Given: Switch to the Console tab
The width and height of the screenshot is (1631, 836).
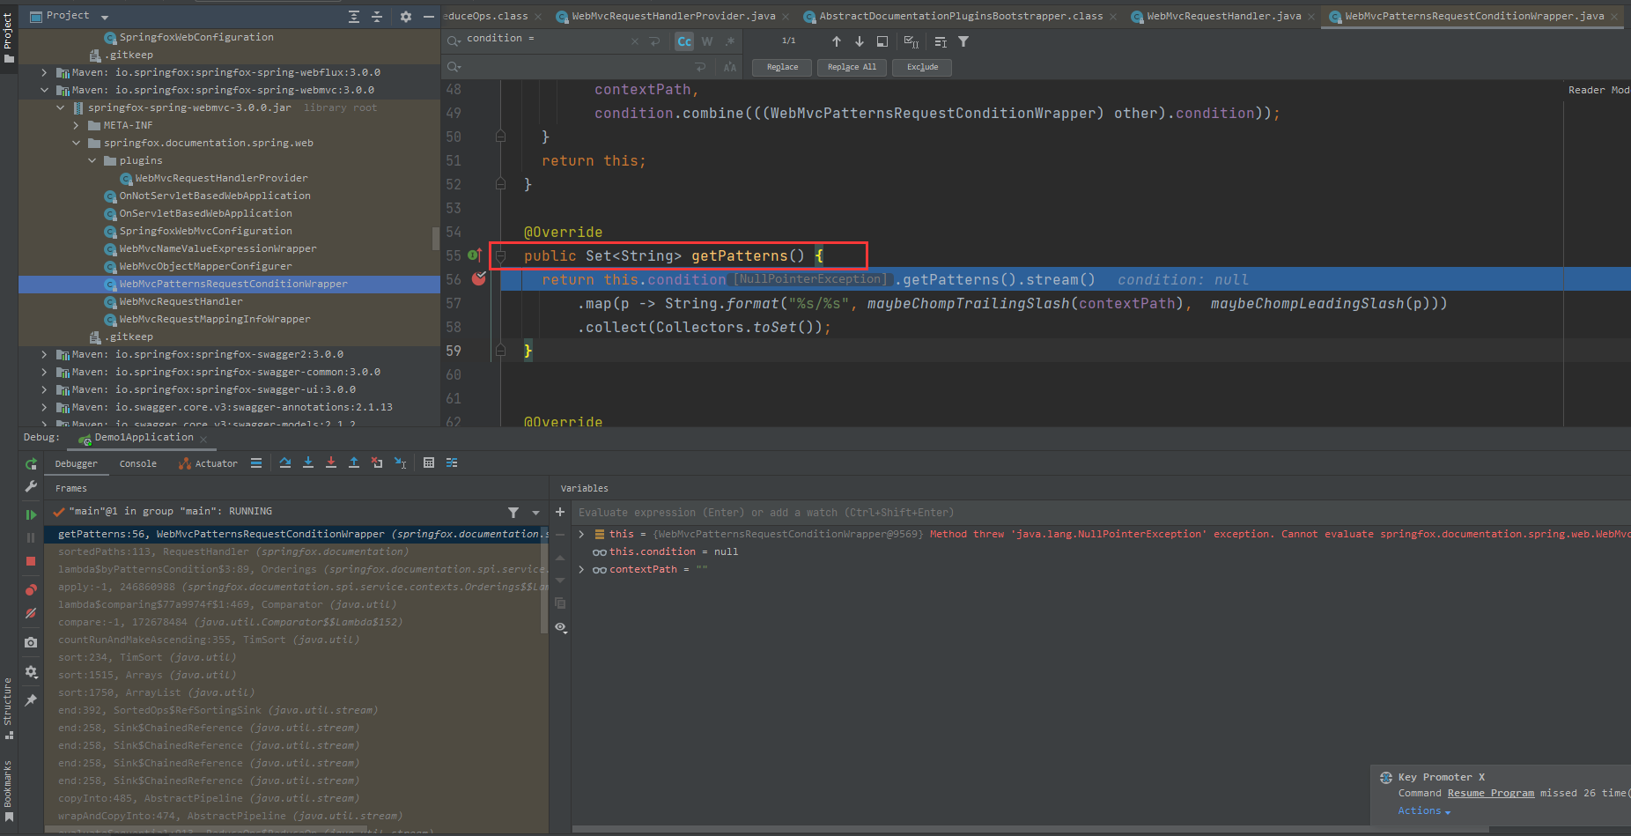Looking at the screenshot, I should pos(137,462).
